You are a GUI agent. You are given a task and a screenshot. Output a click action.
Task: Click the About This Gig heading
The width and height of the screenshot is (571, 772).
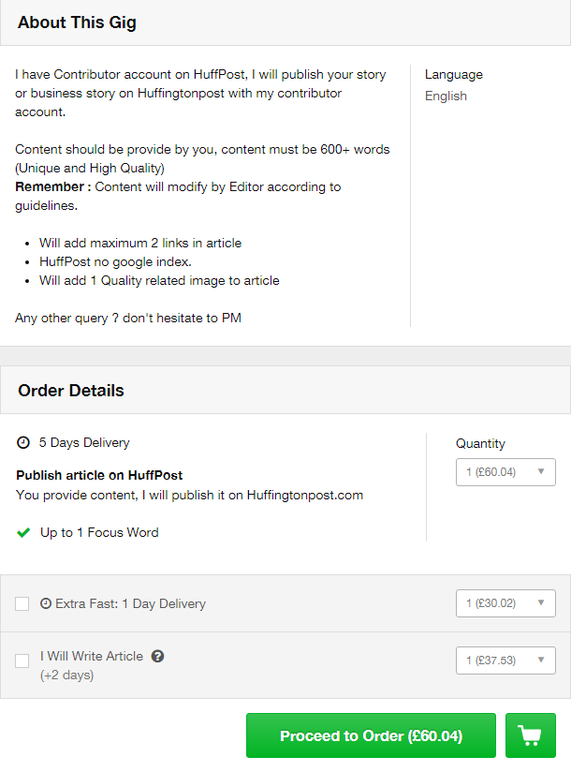pyautogui.click(x=77, y=22)
